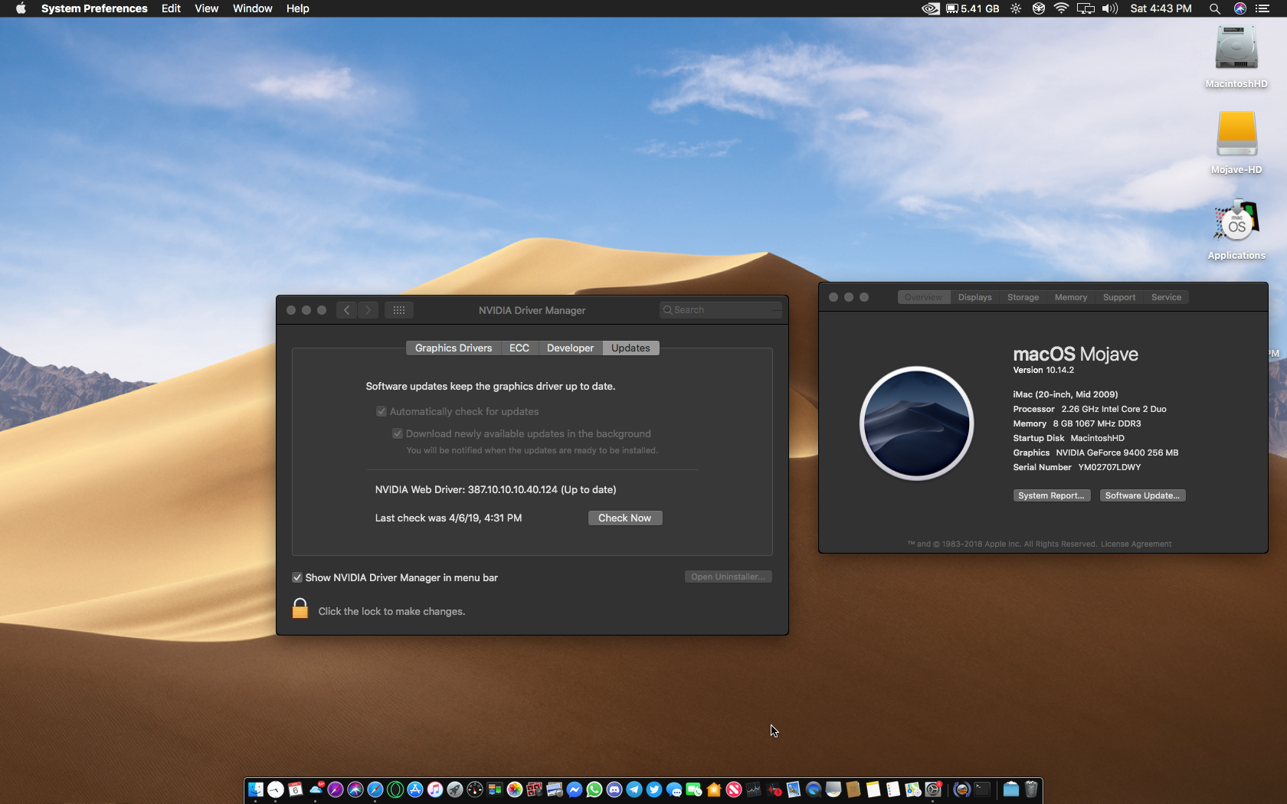The height and width of the screenshot is (804, 1287).
Task: Open the Home app in the dock
Action: pyautogui.click(x=714, y=789)
